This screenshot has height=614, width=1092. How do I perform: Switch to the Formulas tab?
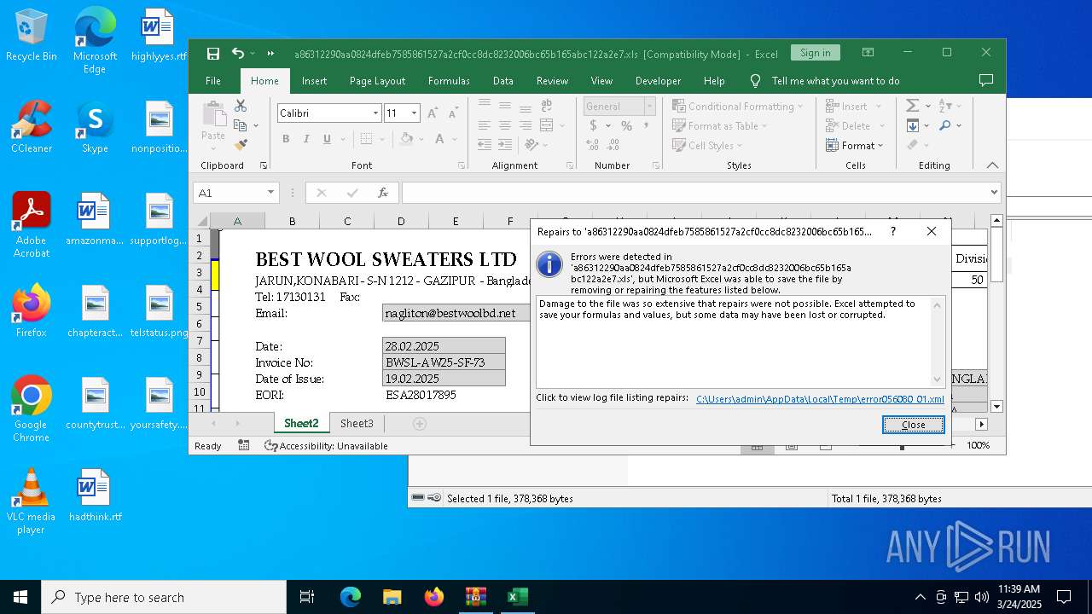pyautogui.click(x=449, y=80)
